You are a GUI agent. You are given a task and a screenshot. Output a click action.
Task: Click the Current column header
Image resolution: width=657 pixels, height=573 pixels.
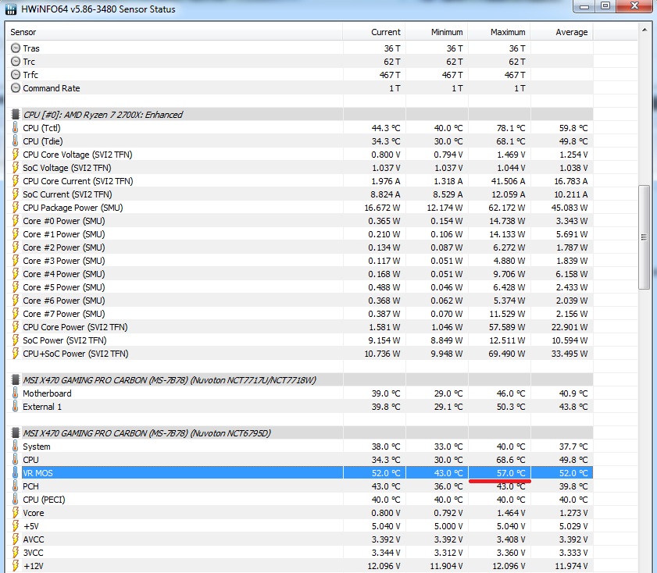coord(373,32)
